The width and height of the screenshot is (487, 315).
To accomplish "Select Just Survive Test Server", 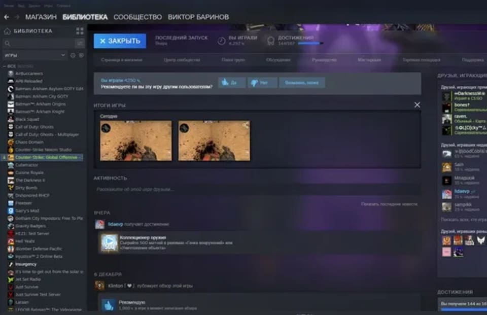I will (38, 295).
